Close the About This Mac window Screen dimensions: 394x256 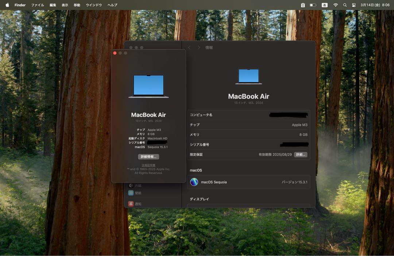[x=115, y=53]
